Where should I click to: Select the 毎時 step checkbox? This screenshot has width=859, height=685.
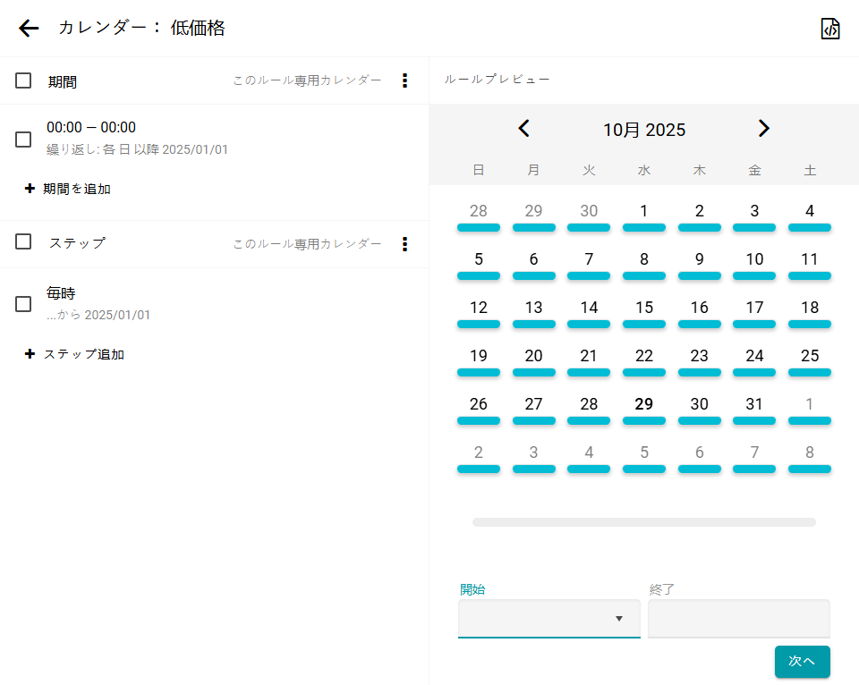(23, 304)
